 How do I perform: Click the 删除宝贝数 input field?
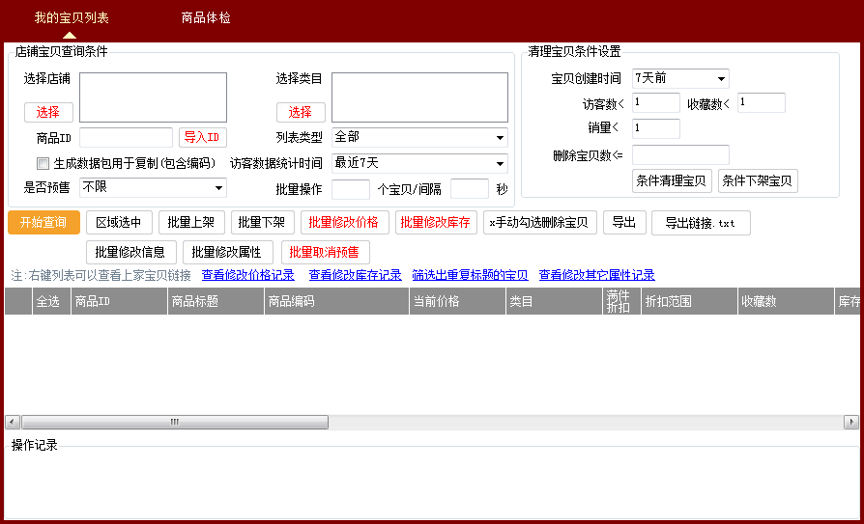click(680, 154)
